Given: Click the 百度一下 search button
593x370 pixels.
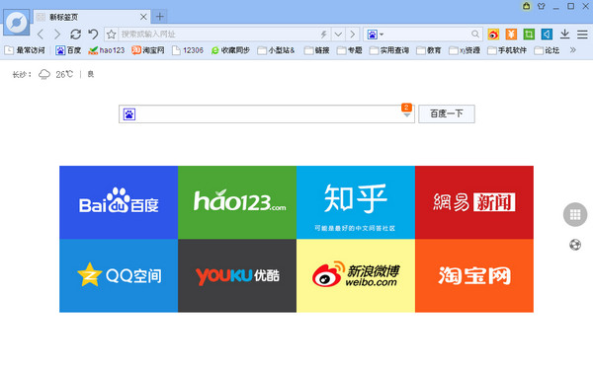Looking at the screenshot, I should (x=447, y=113).
